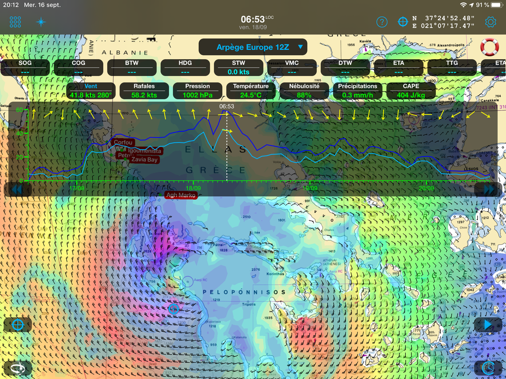The image size is (506, 379).
Task: Select the Zavia Bay waypoint label
Action: (144, 159)
